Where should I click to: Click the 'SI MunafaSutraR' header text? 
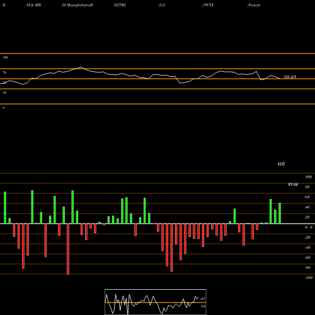(77, 5)
